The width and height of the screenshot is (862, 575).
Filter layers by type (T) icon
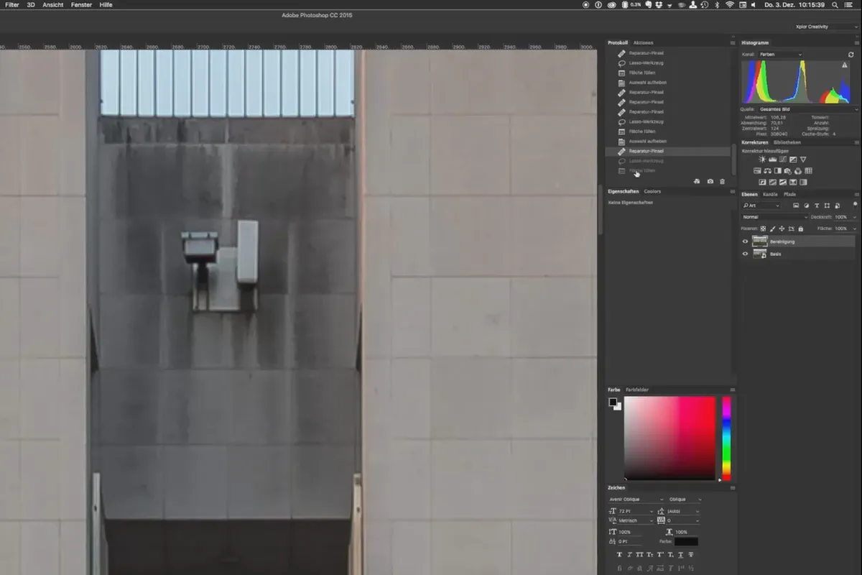click(x=817, y=206)
